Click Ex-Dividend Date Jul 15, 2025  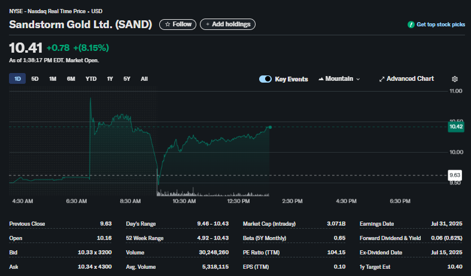446,252
